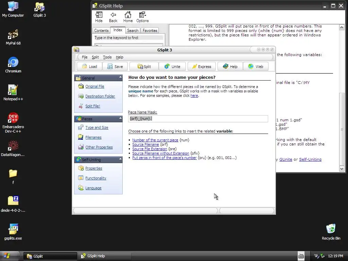This screenshot has width=348, height=261.
Task: Insert the Source Filename variable
Action: [145, 144]
